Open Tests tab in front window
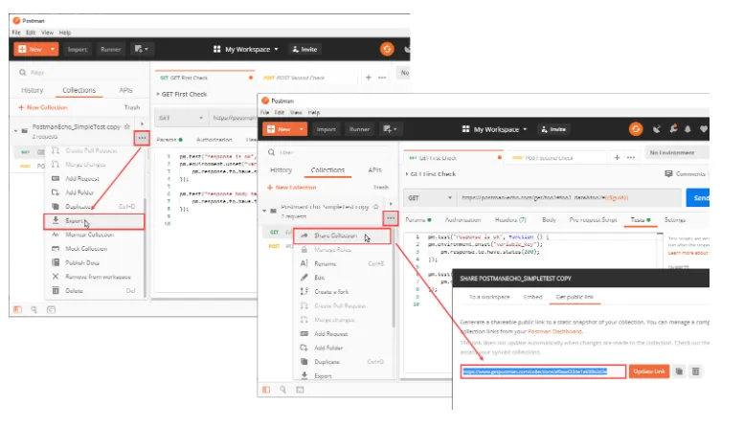 640,220
